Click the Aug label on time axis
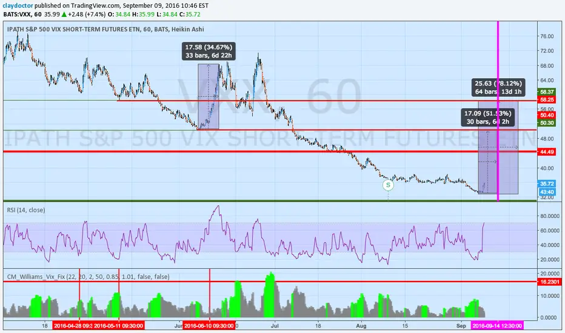The height and width of the screenshot is (333, 565). [361, 326]
